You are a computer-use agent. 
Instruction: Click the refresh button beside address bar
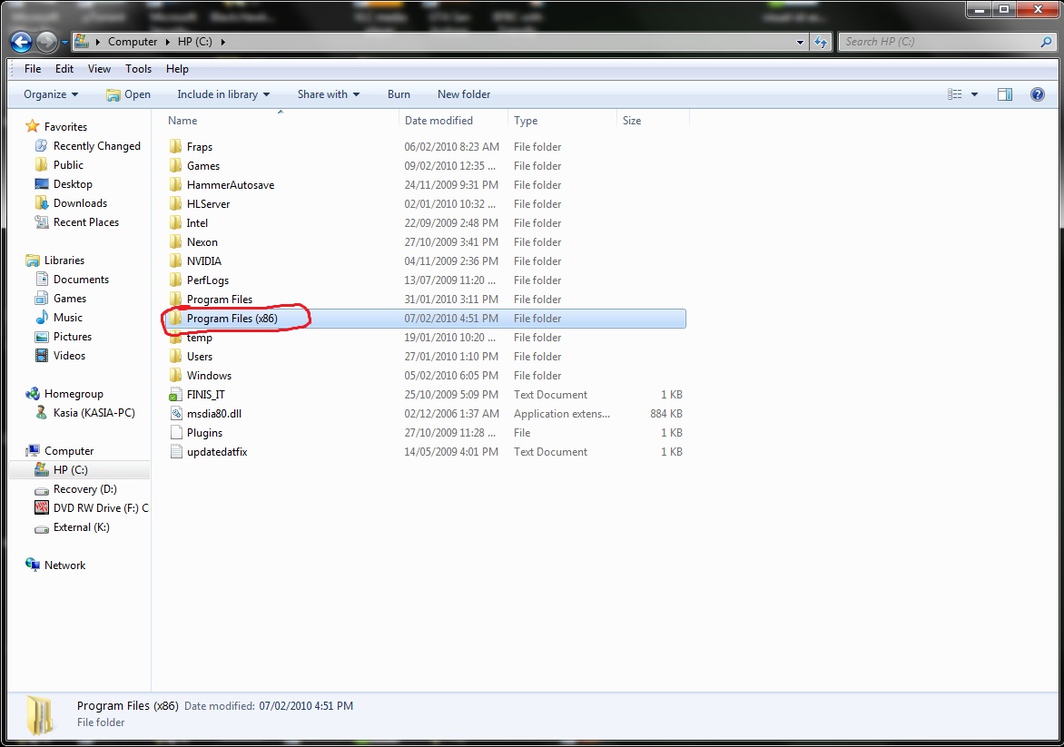pyautogui.click(x=821, y=42)
